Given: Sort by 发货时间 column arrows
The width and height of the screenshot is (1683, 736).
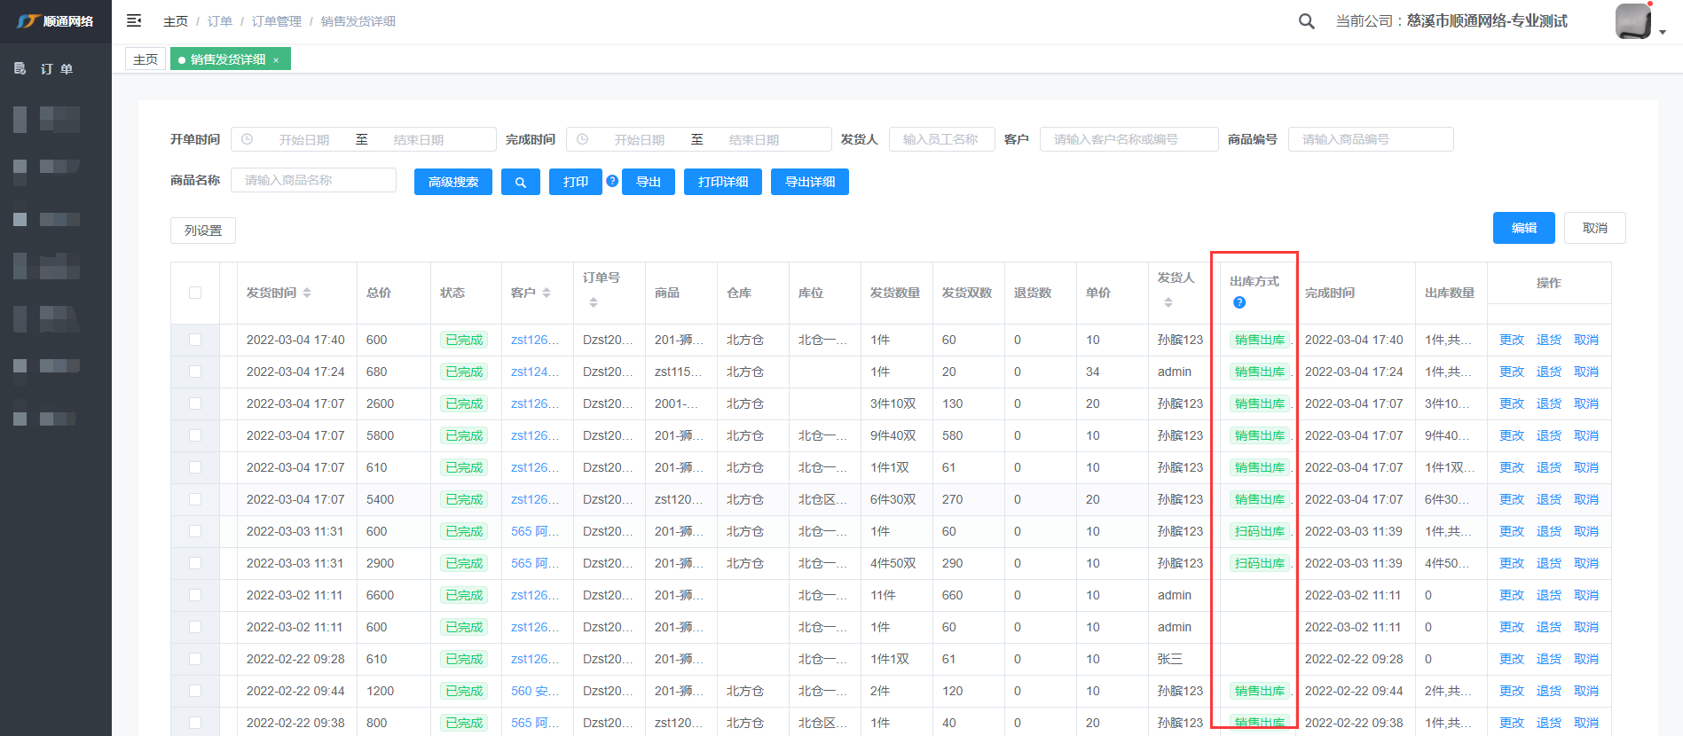Looking at the screenshot, I should pos(307,293).
